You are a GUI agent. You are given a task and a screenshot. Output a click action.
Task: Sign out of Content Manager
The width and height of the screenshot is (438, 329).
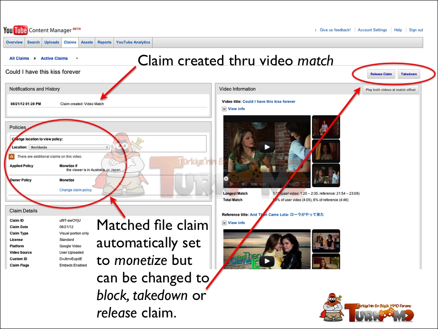(416, 30)
